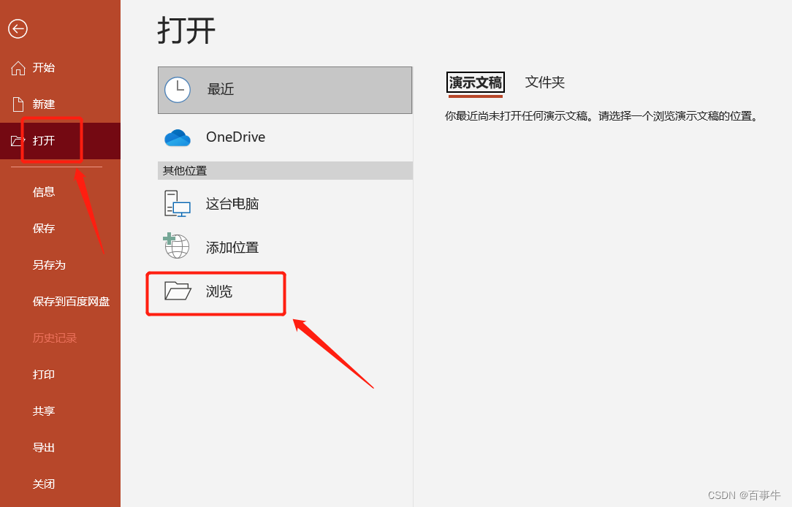Click the computer icon for 这台电脑
The image size is (792, 507).
tap(178, 204)
